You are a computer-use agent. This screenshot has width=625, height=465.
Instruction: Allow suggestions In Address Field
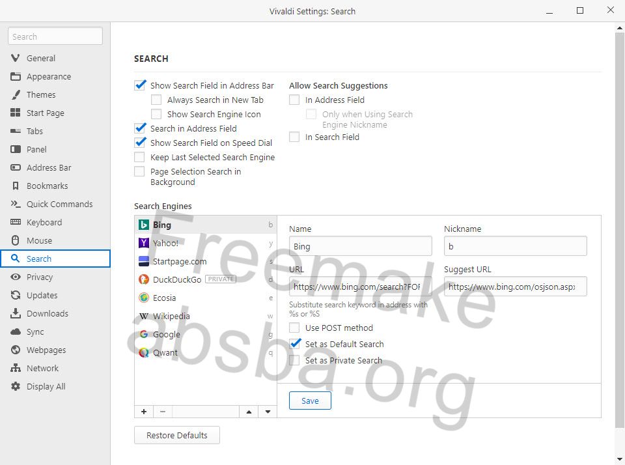coord(294,100)
